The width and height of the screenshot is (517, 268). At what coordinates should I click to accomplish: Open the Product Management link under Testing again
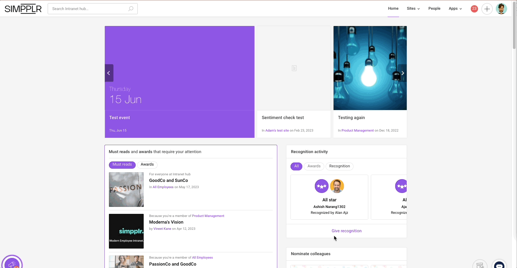[358, 131]
